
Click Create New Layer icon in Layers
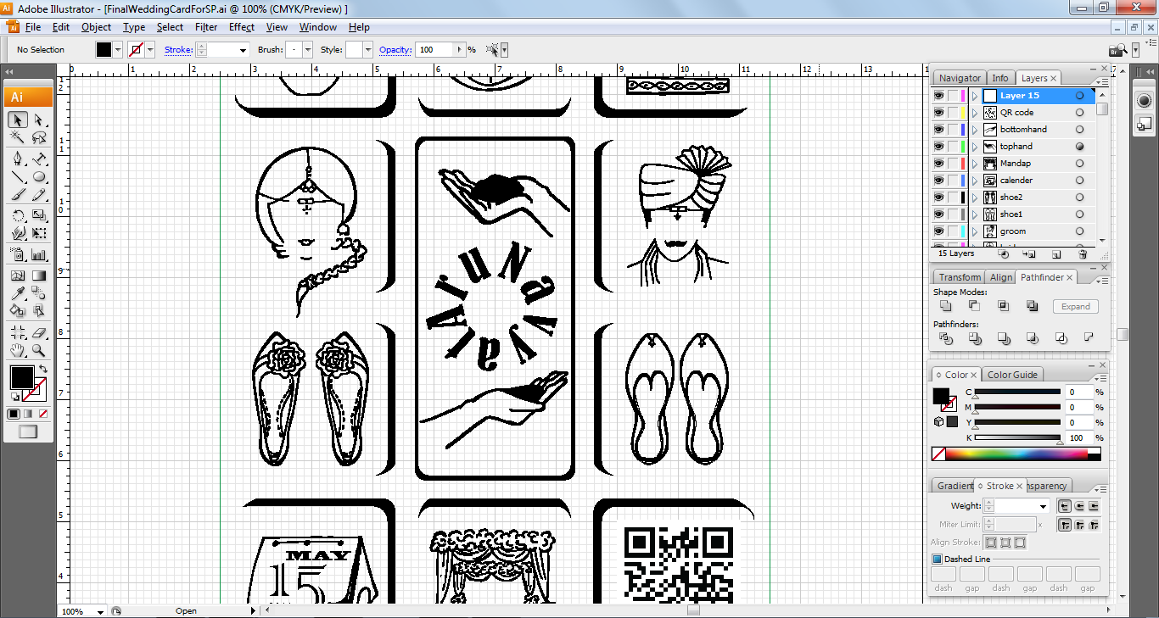click(x=1056, y=253)
